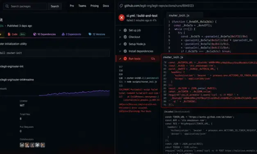This screenshot has height=154, width=257.
Task: Click the Postinstall script failed error line
Action: point(138,90)
